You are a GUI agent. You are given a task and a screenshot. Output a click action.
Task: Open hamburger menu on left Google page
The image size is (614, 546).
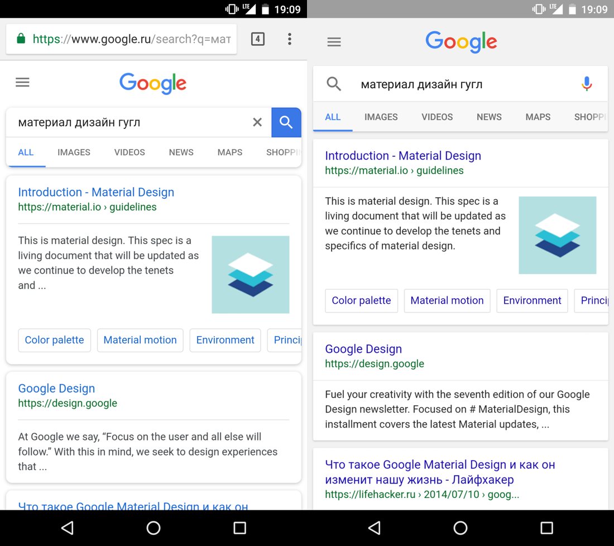click(22, 82)
